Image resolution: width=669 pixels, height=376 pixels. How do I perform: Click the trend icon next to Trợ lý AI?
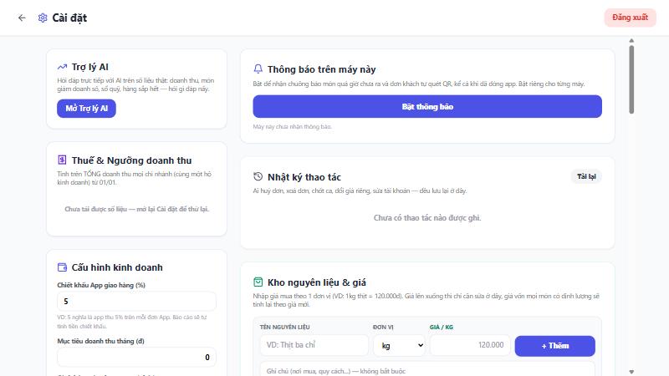(62, 67)
